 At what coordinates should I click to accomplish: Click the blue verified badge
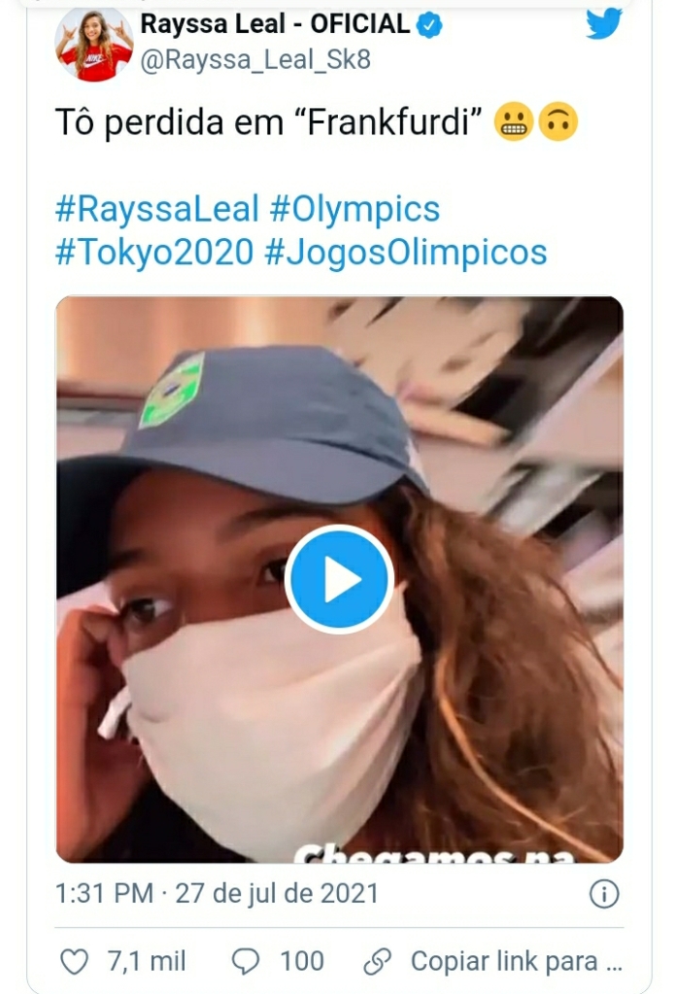pyautogui.click(x=429, y=25)
